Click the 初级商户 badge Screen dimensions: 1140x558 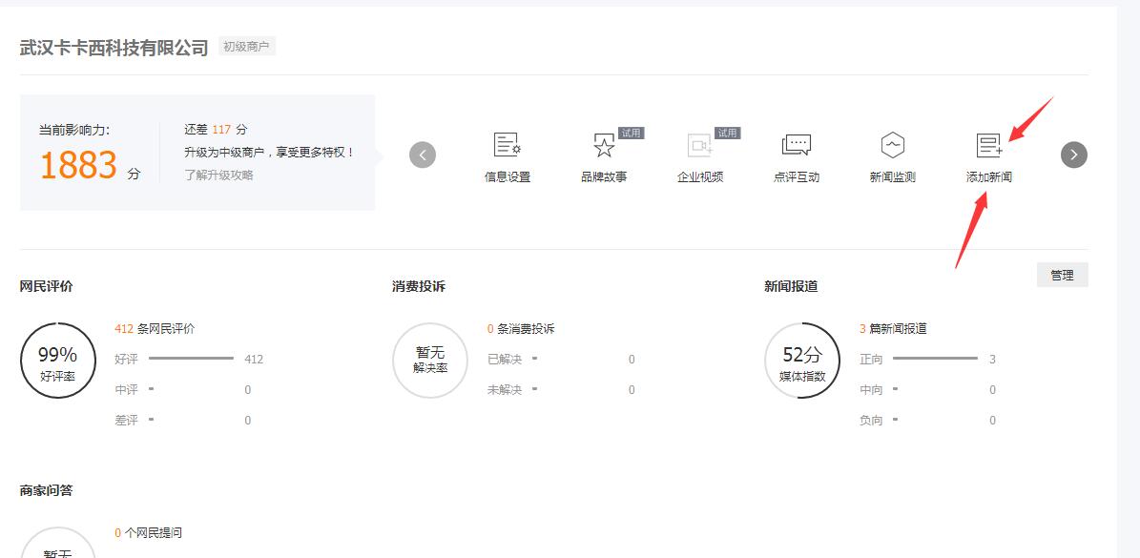tap(246, 47)
